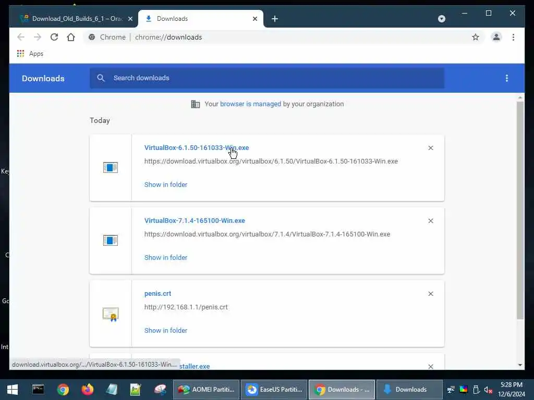The height and width of the screenshot is (400, 534).
Task: Open the green notepad taskbar app
Action: [x=136, y=390]
